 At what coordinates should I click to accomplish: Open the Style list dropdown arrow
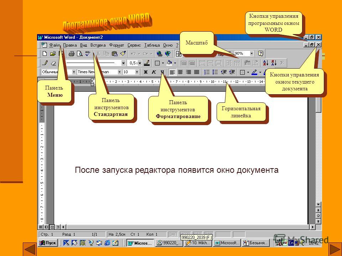[74, 72]
